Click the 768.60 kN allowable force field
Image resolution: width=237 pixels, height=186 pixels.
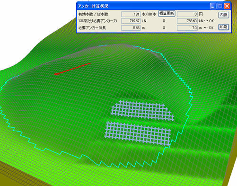click(x=187, y=21)
